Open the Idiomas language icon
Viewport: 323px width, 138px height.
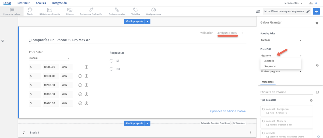[70, 10]
